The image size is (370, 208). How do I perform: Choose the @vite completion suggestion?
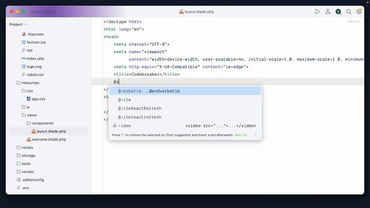click(185, 100)
